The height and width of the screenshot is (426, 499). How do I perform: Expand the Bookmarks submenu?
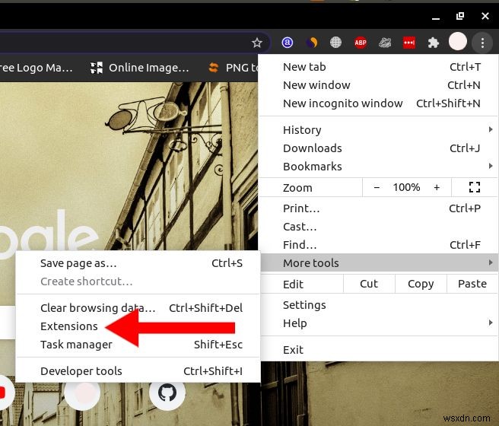[379, 167]
